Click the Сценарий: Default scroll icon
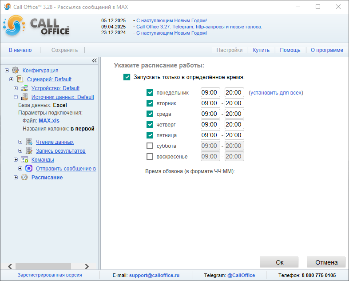 [20, 79]
